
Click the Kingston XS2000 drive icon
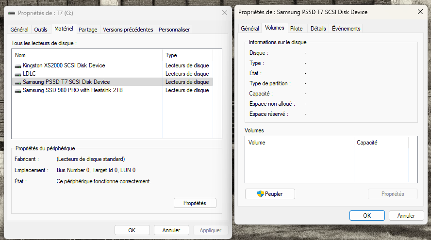point(18,66)
